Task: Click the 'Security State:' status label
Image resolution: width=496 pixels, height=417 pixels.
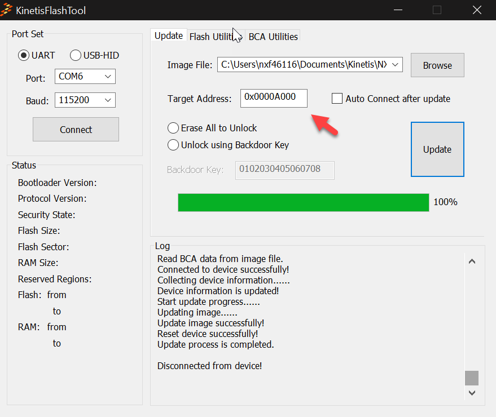Action: (x=46, y=215)
